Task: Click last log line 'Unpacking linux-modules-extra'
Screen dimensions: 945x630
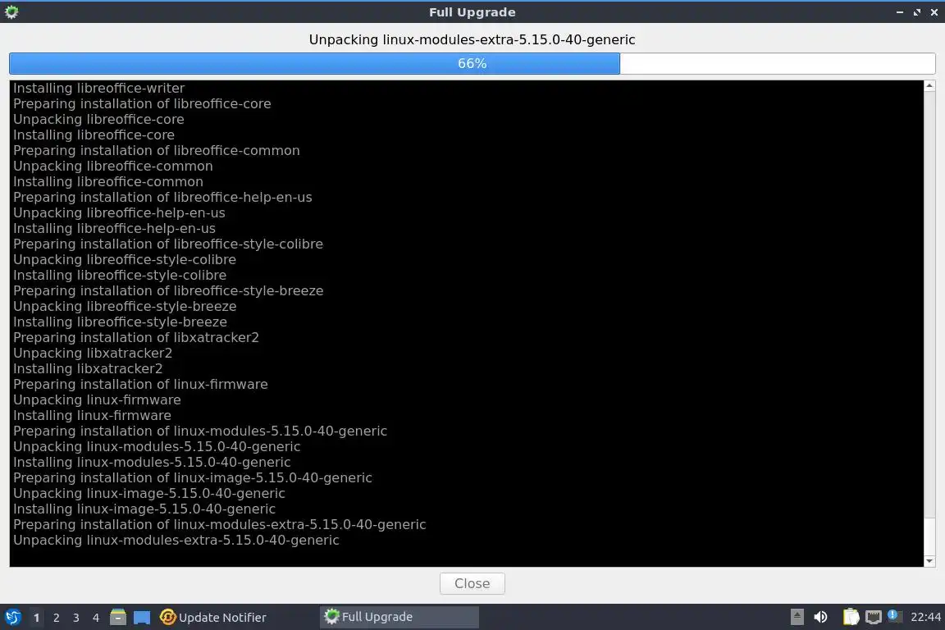Action: click(176, 541)
